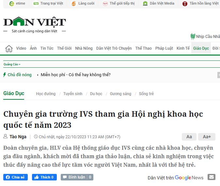Open comments with Bình luận button

(77, 177)
